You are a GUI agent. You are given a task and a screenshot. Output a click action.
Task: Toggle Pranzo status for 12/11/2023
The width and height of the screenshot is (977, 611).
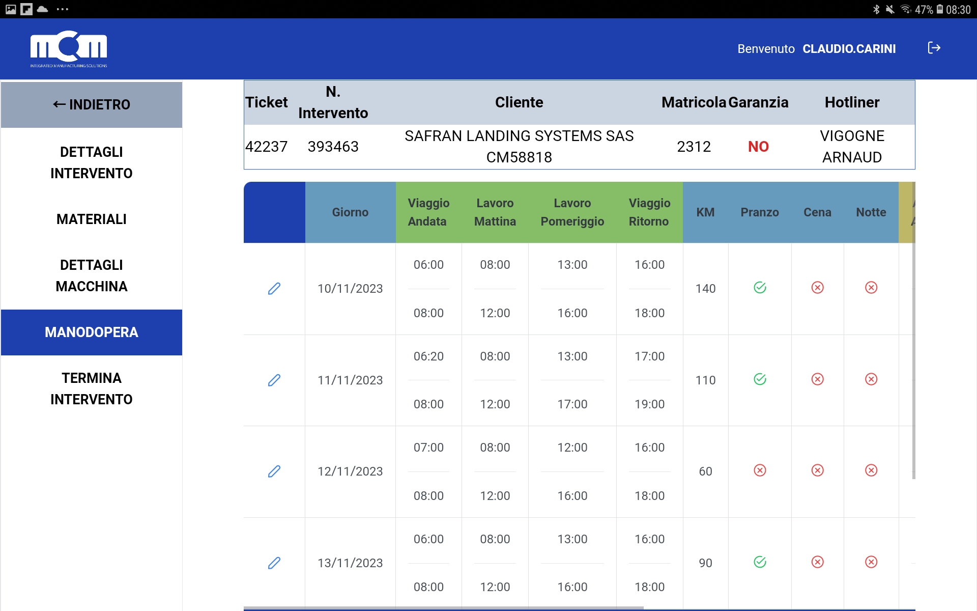(760, 470)
